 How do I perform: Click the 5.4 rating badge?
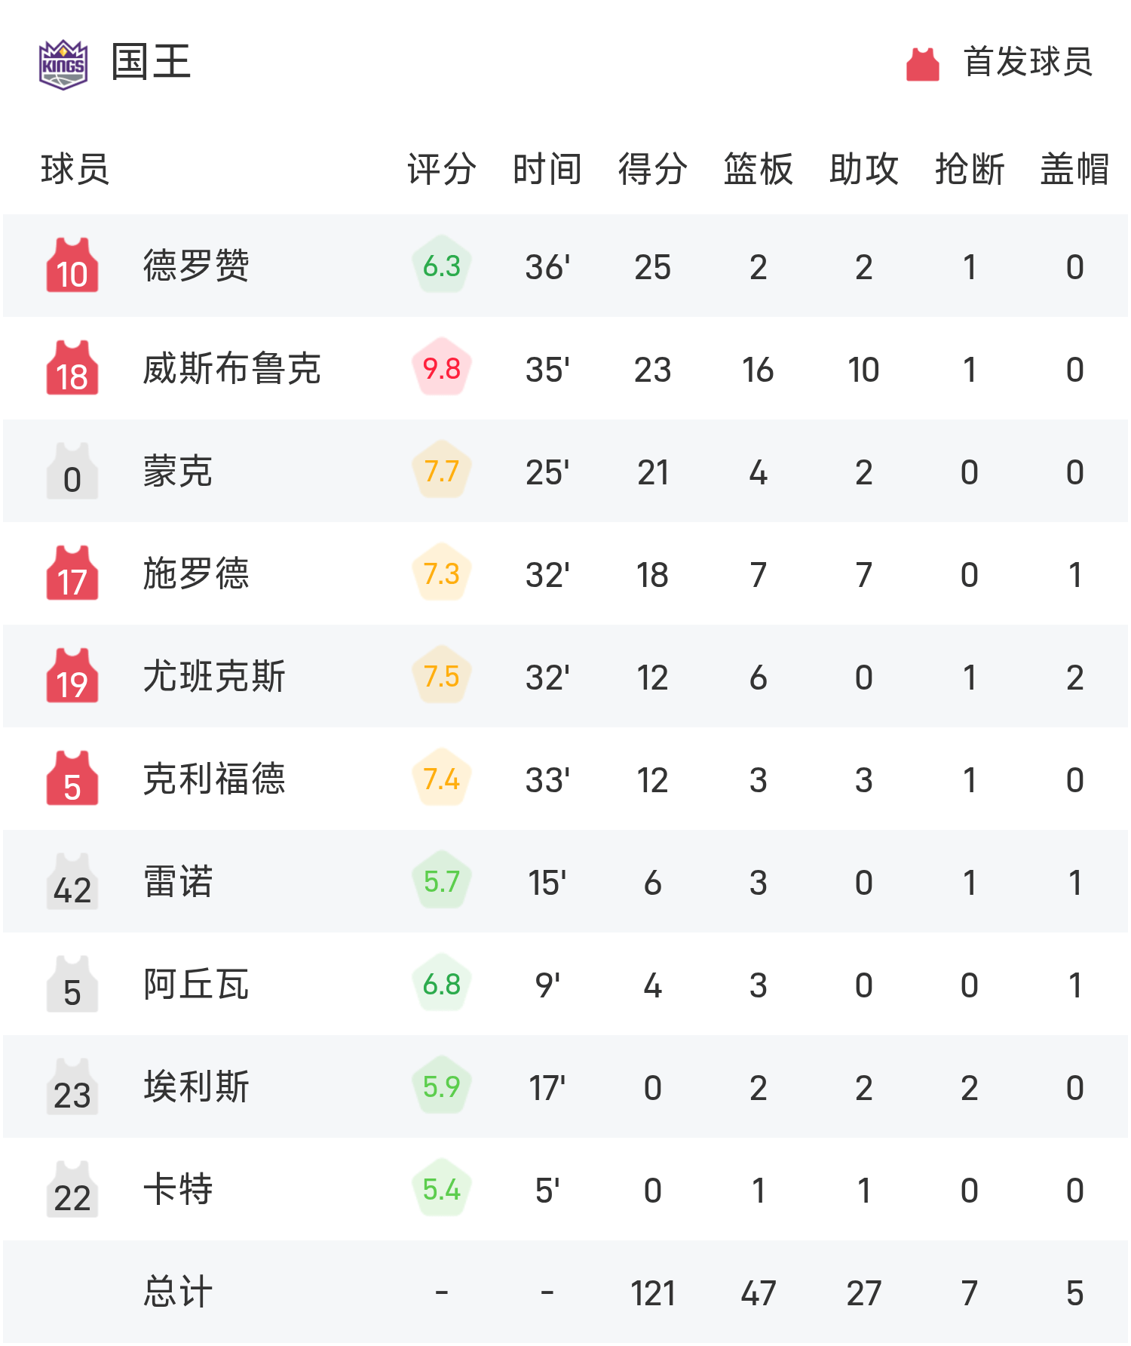click(x=442, y=1189)
